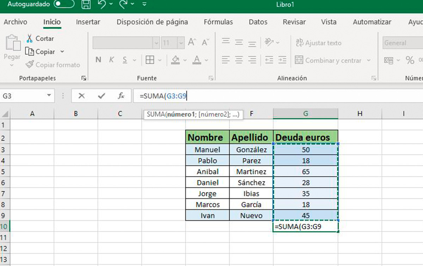Click the Pegar clipboard icon
This screenshot has height=266, width=423.
13,43
